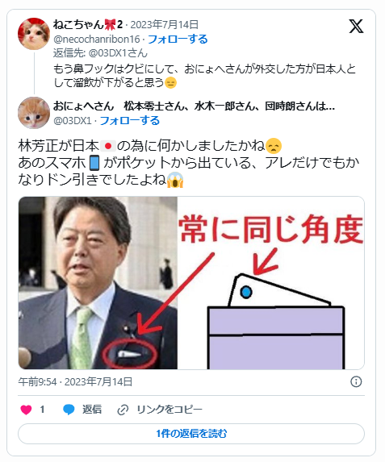Viewport: 385px width, 462px height.
Task: Open the @necochanribon16 handle
Action: 97,39
